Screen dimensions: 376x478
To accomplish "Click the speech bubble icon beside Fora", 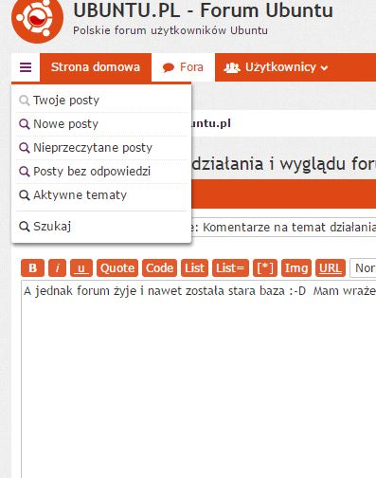I will tap(169, 67).
